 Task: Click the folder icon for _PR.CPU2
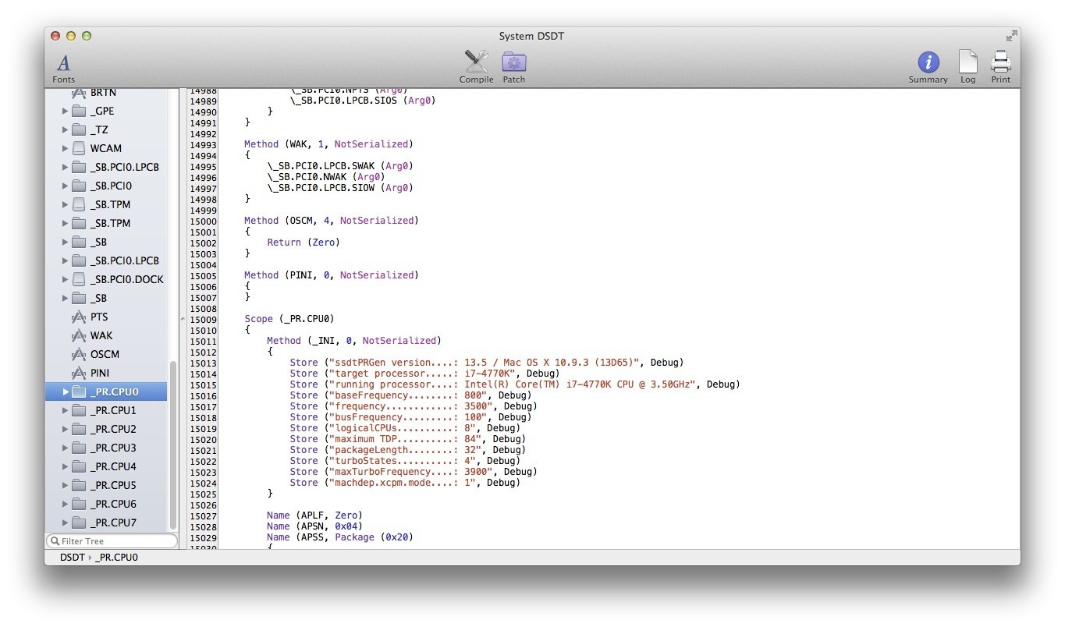[x=78, y=430]
